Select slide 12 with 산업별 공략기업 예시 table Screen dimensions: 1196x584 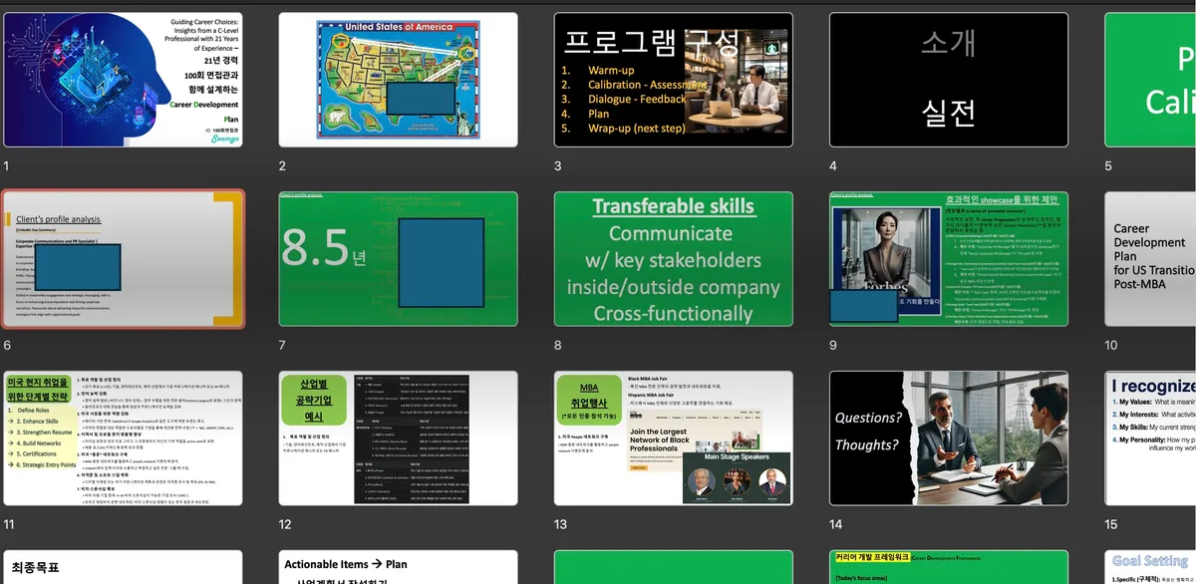[x=399, y=438]
